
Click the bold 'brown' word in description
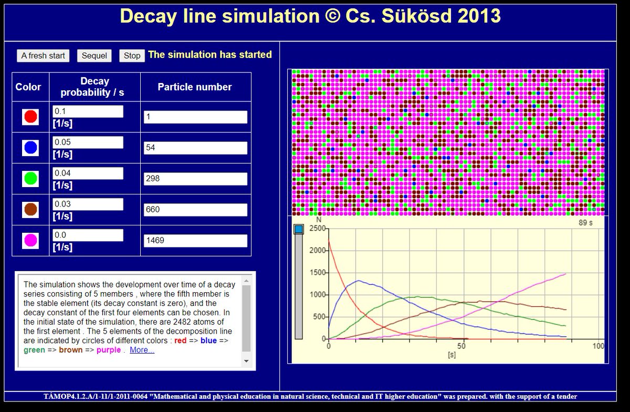click(71, 350)
